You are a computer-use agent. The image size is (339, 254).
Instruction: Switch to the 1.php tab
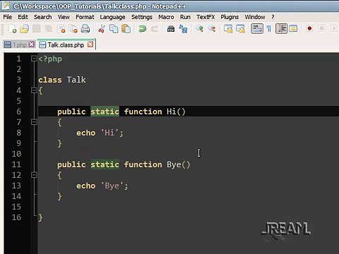(x=20, y=44)
